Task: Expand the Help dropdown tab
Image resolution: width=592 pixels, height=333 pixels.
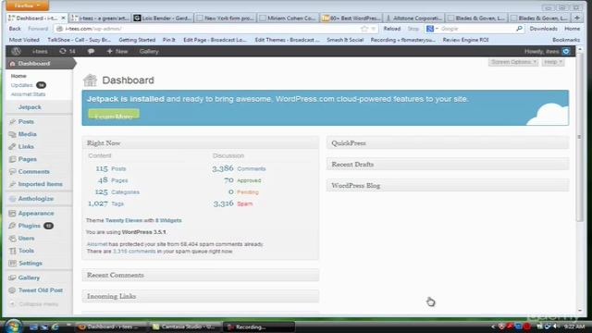Action: [553, 62]
